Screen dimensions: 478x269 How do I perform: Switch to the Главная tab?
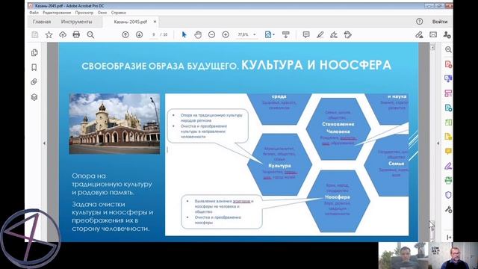pos(42,22)
